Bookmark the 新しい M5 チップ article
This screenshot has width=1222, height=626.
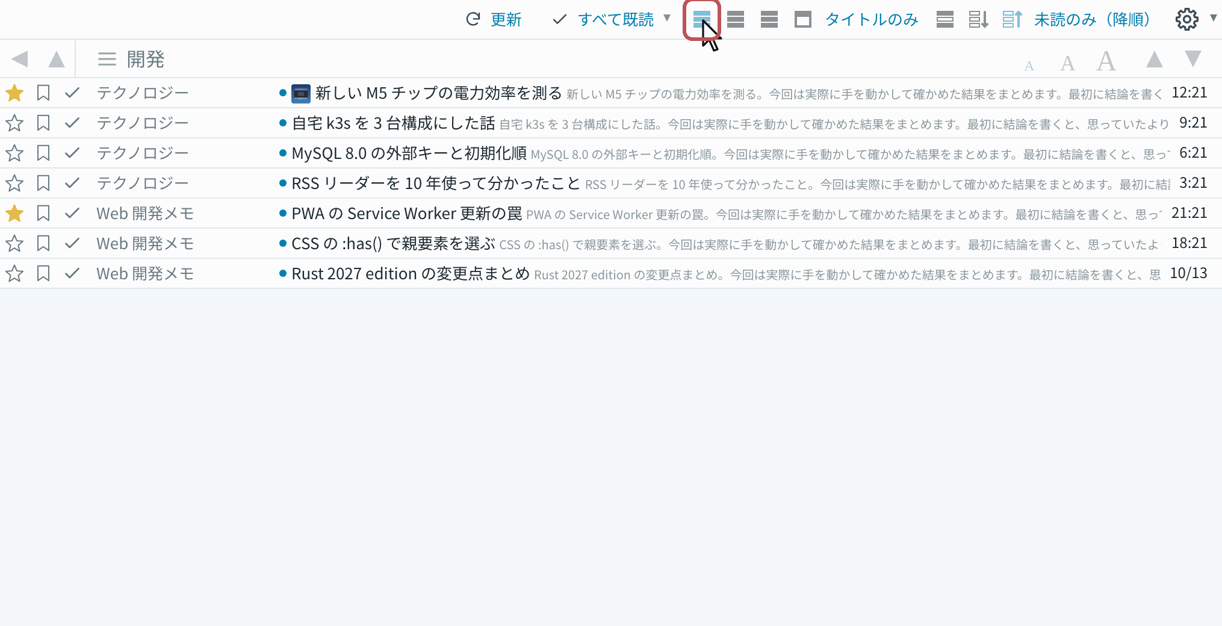click(x=43, y=93)
